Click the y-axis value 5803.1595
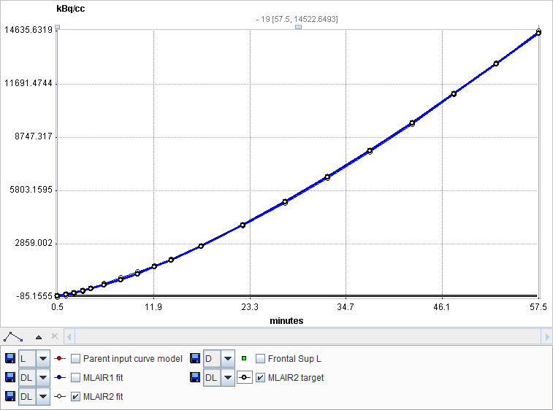The width and height of the screenshot is (553, 410). pos(31,190)
